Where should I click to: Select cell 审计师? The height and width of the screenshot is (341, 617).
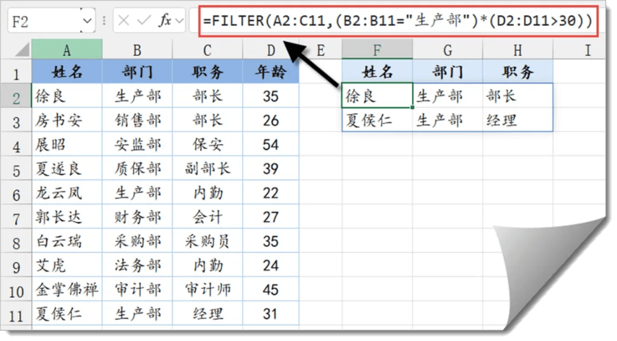208,290
